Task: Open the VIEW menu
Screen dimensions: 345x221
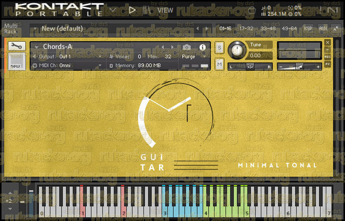Action: pyautogui.click(x=165, y=10)
